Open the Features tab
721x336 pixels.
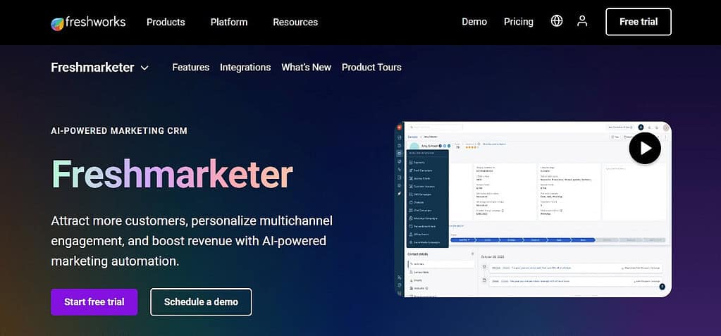pos(190,67)
